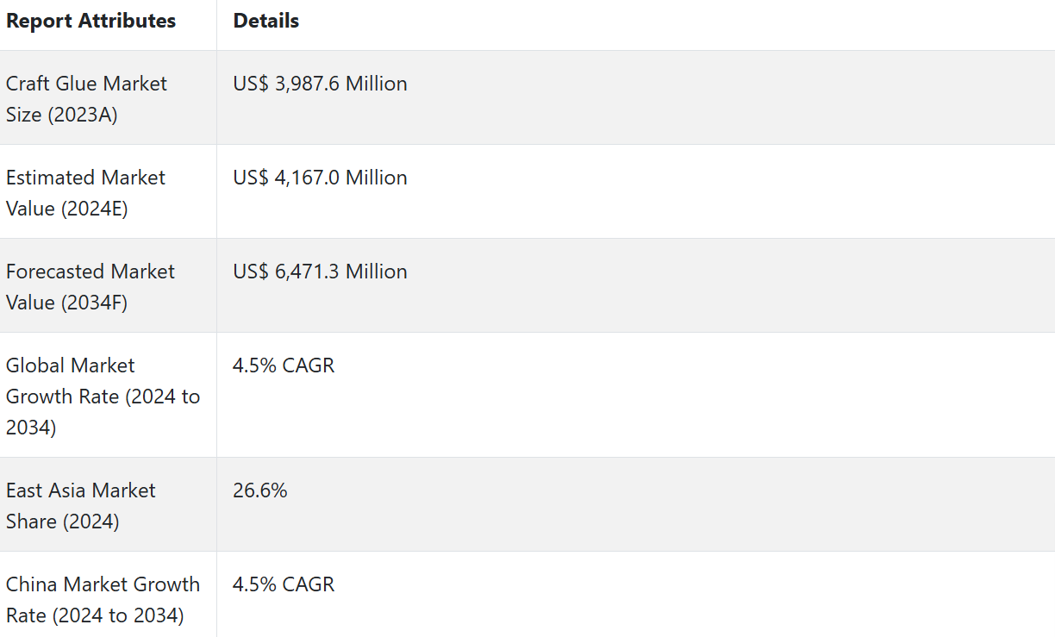Click the Details column header
The height and width of the screenshot is (637, 1055).
265,22
